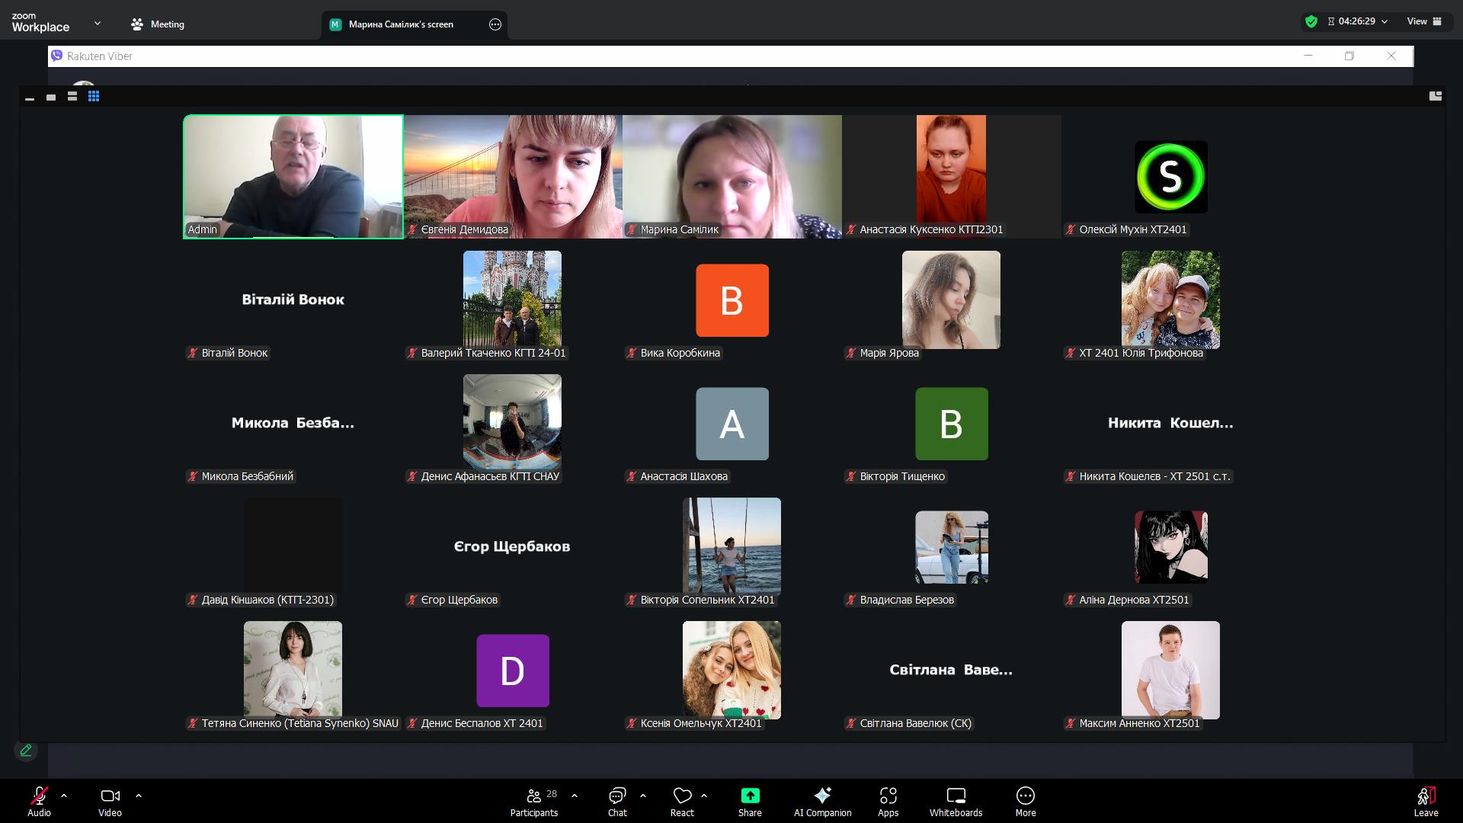Click the annotation pencil icon
Viewport: 1463px width, 823px height.
pos(26,751)
